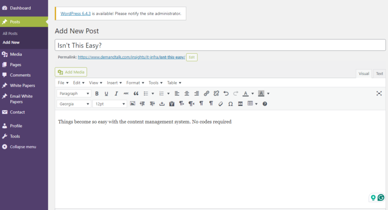Apply strikethrough formatting

126,93
